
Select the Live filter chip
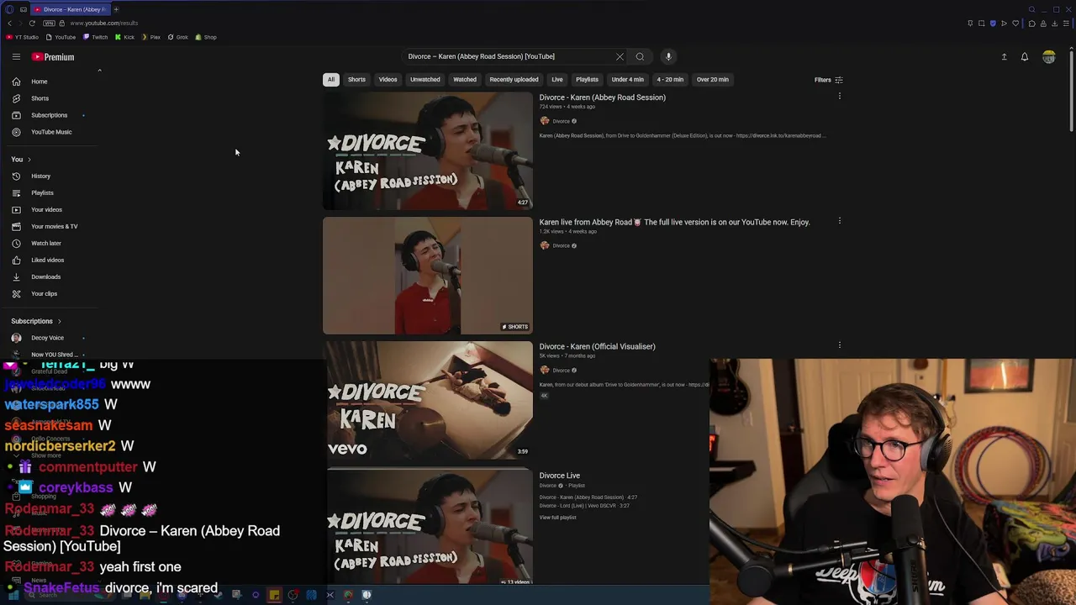[x=557, y=80]
